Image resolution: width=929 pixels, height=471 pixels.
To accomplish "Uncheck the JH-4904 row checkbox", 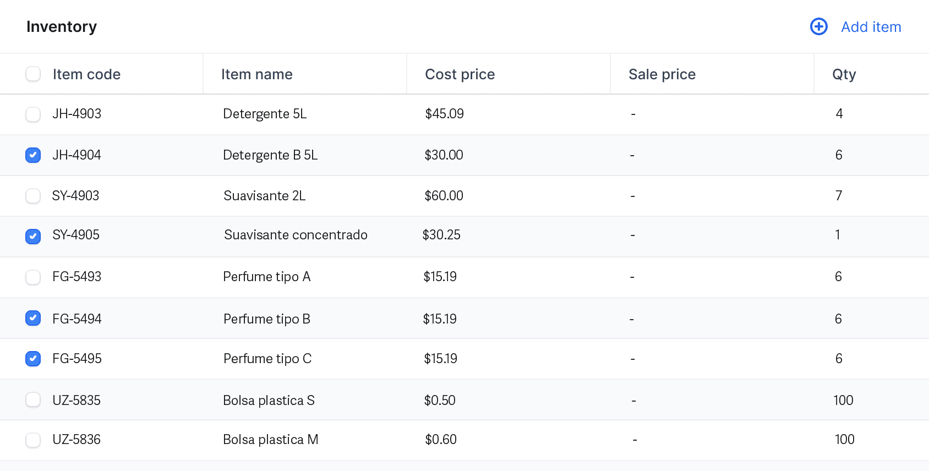I will tap(33, 155).
